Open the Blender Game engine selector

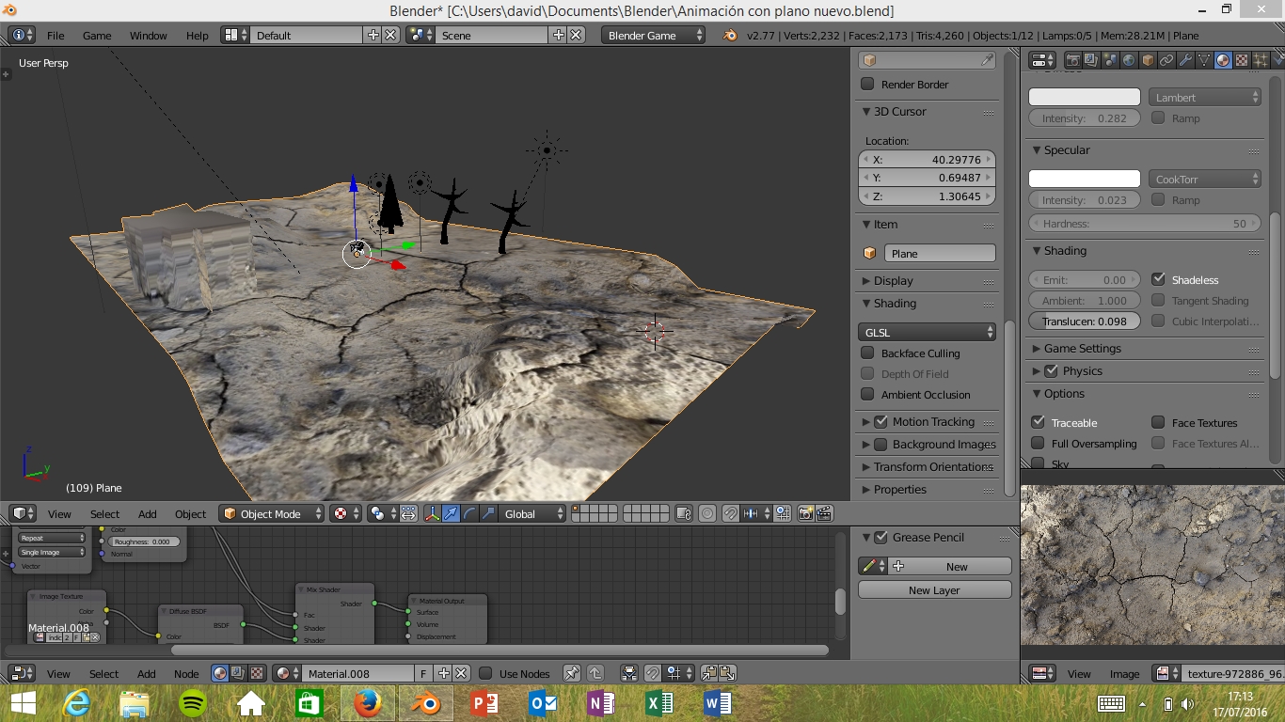[654, 36]
